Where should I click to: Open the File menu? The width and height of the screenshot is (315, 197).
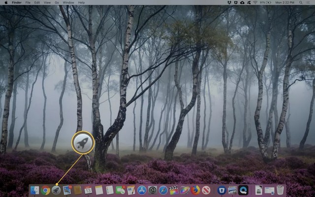[x=28, y=2]
